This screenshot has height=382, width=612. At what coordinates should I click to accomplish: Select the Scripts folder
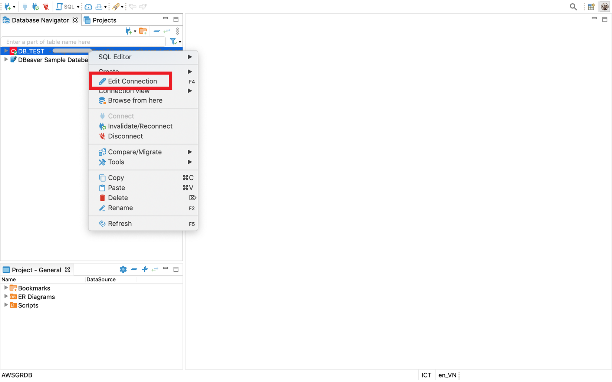28,305
